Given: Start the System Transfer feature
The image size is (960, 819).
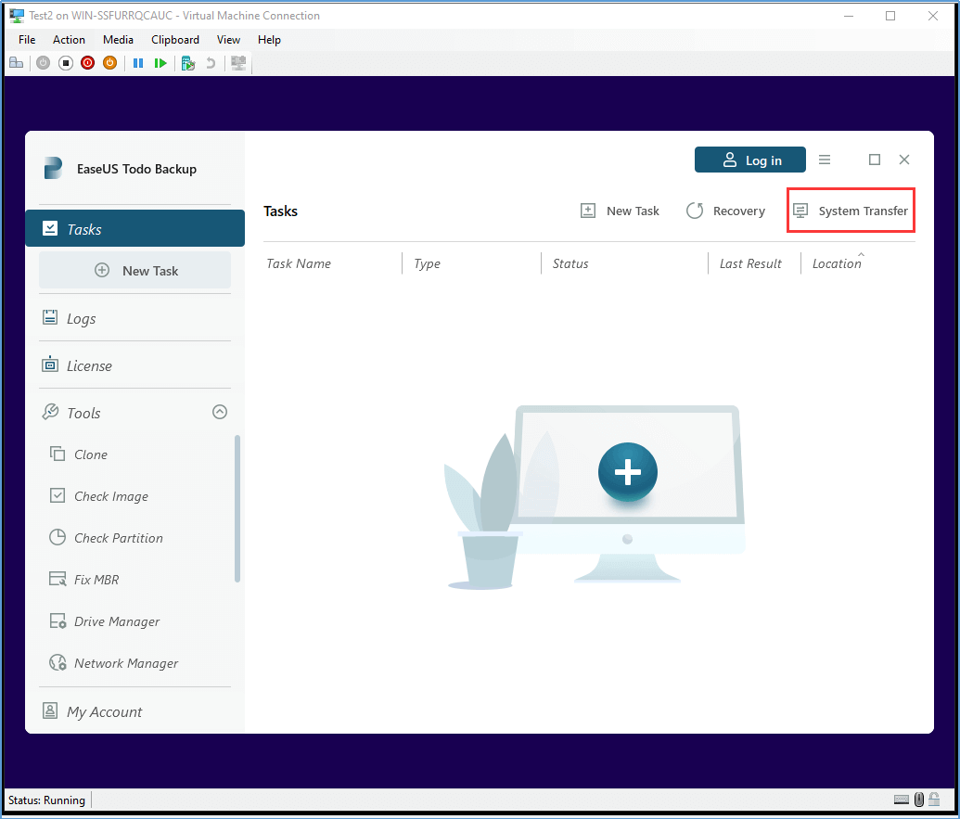Looking at the screenshot, I should click(851, 211).
